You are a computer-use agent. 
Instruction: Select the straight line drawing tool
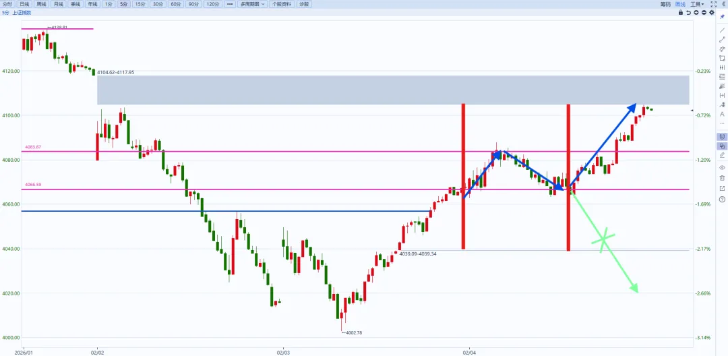point(722,30)
